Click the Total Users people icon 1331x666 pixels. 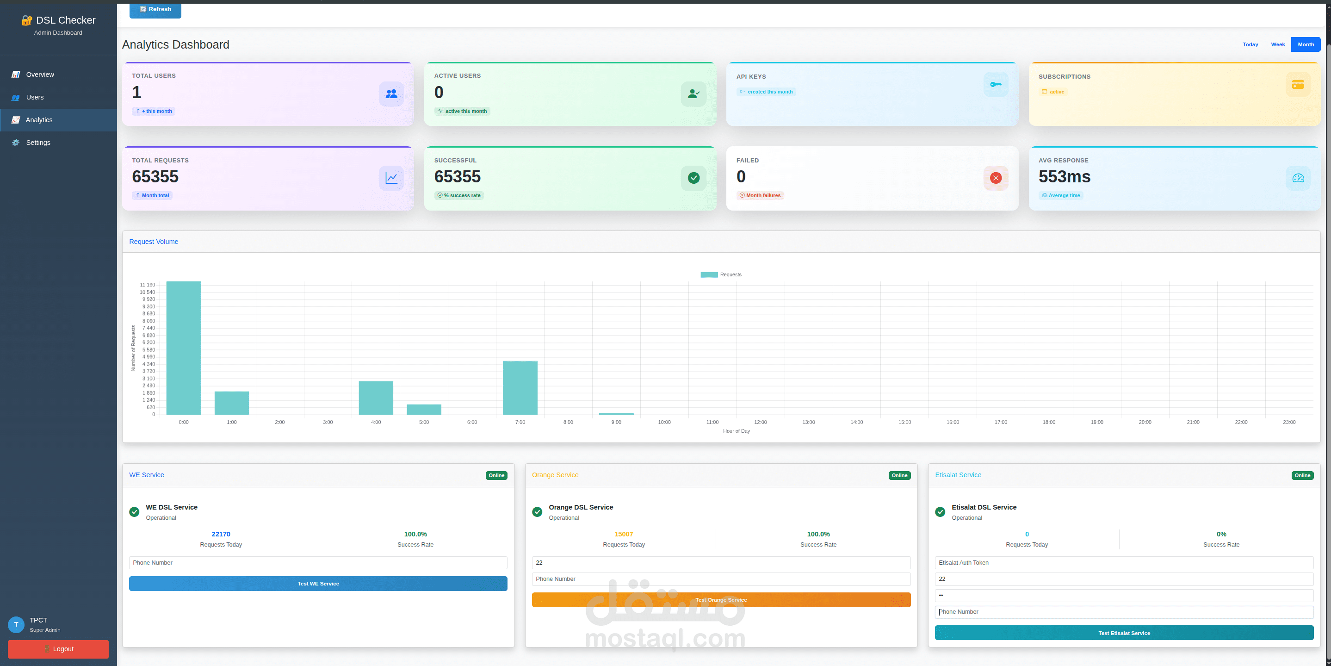point(391,93)
